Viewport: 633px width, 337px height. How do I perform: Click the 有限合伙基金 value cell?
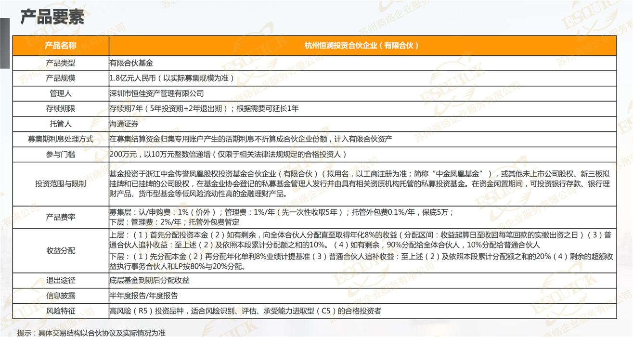[x=131, y=63]
